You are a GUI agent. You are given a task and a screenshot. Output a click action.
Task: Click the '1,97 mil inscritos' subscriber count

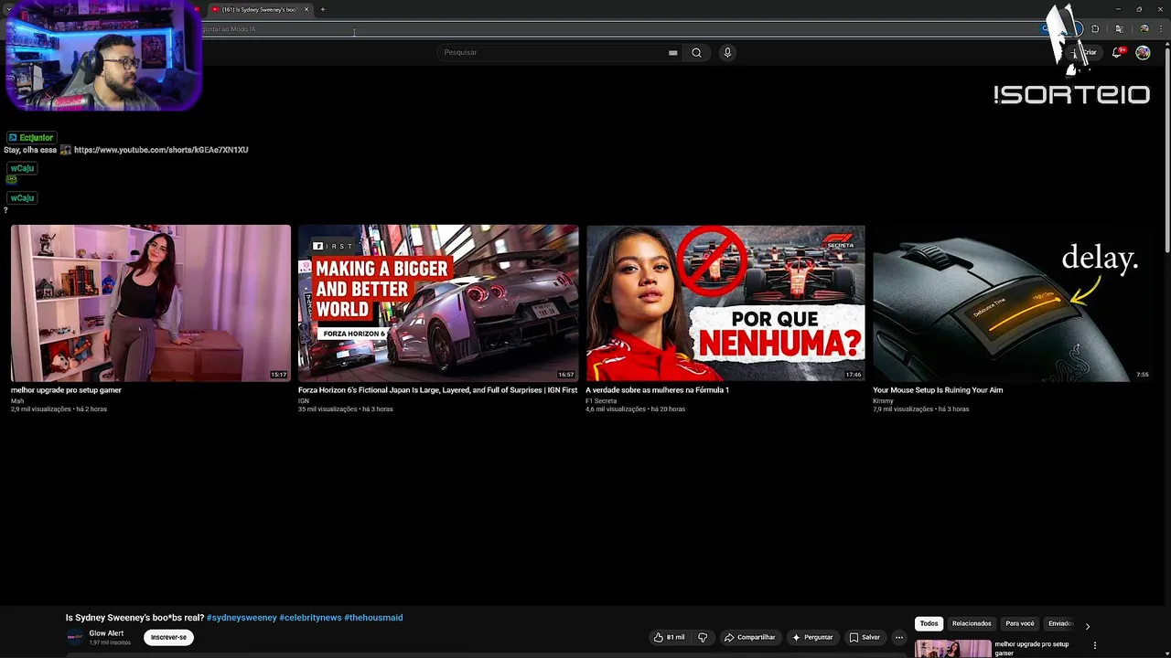tap(110, 642)
